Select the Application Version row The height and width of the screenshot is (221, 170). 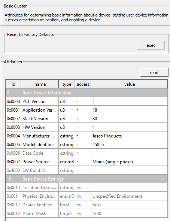pos(86,110)
